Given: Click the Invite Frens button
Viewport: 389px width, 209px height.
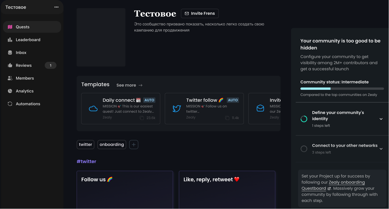Looking at the screenshot, I should pyautogui.click(x=200, y=13).
